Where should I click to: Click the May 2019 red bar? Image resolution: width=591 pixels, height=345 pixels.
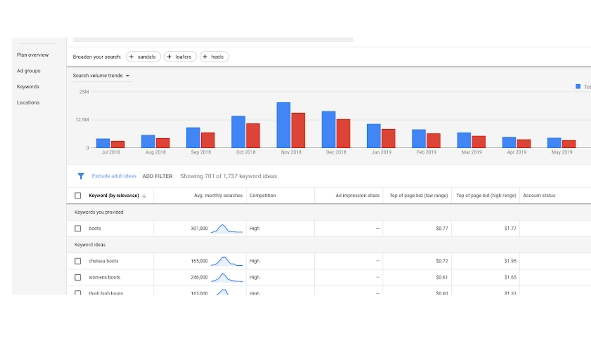(569, 144)
